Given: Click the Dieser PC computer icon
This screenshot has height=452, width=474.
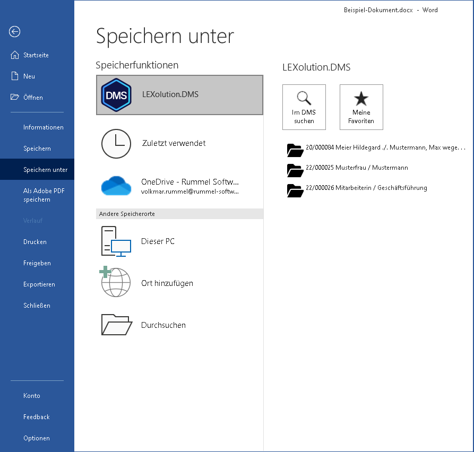Looking at the screenshot, I should tap(116, 241).
